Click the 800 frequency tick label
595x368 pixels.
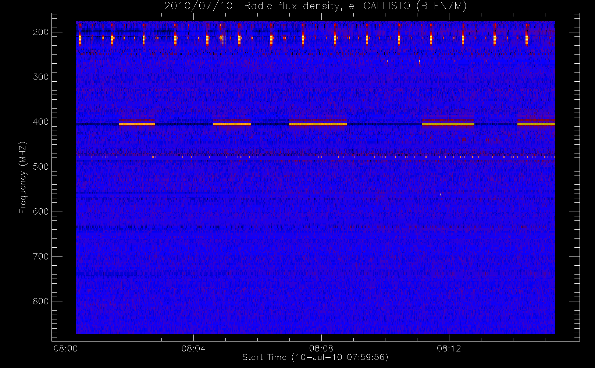[40, 301]
